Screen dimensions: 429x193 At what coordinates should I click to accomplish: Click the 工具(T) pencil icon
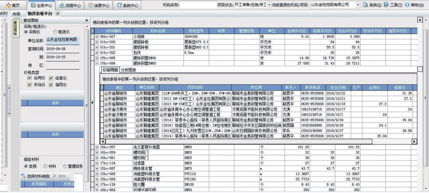pos(386,5)
